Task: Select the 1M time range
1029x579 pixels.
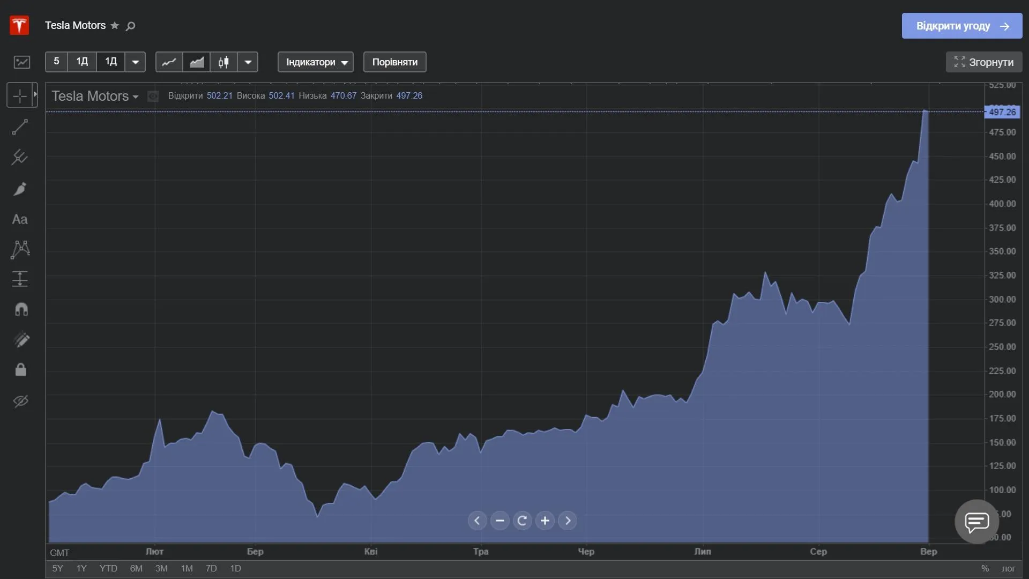Action: coord(187,568)
